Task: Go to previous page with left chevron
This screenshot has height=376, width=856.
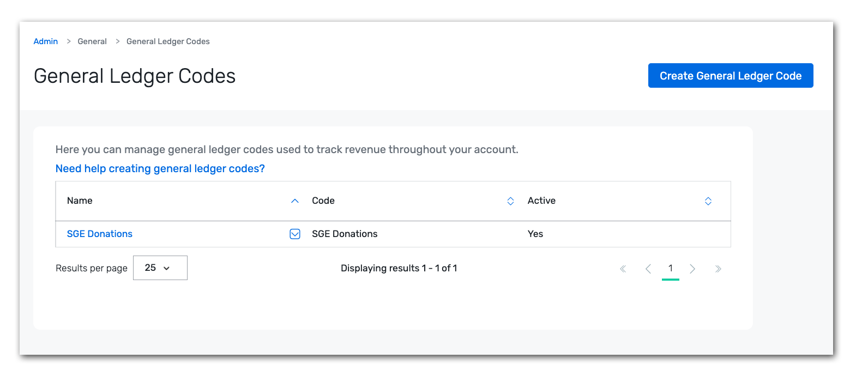Action: click(x=648, y=268)
